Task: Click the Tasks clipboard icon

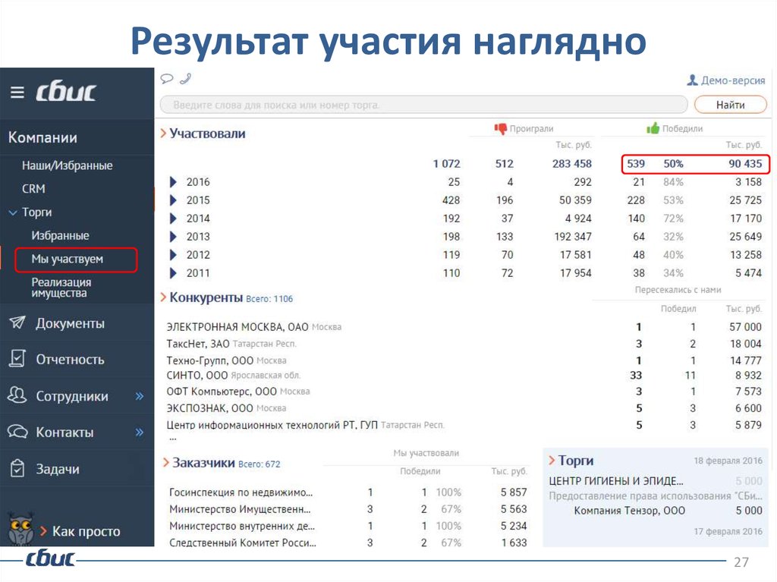Action: pos(17,469)
